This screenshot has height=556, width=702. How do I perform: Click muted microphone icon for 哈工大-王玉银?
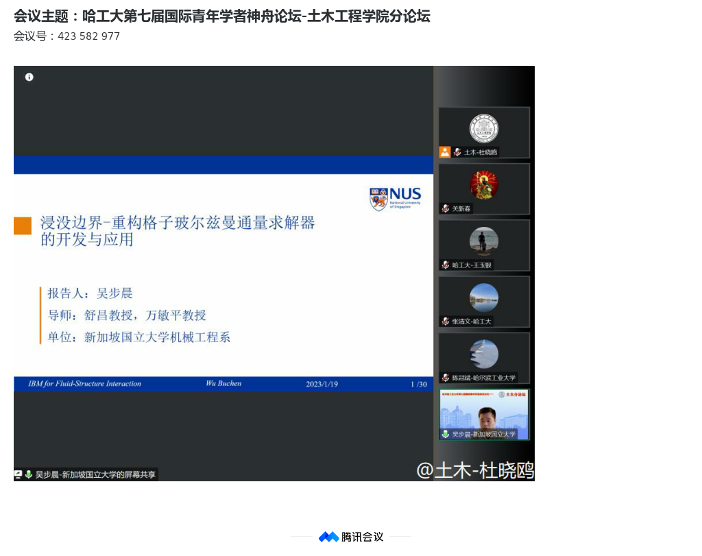coord(446,265)
